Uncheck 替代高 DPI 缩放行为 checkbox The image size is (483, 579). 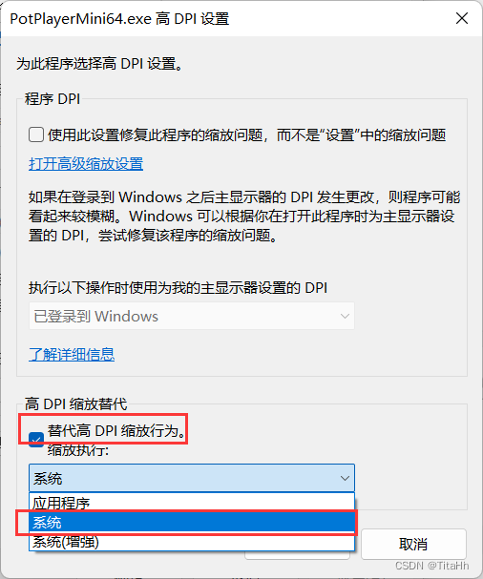tap(36, 439)
